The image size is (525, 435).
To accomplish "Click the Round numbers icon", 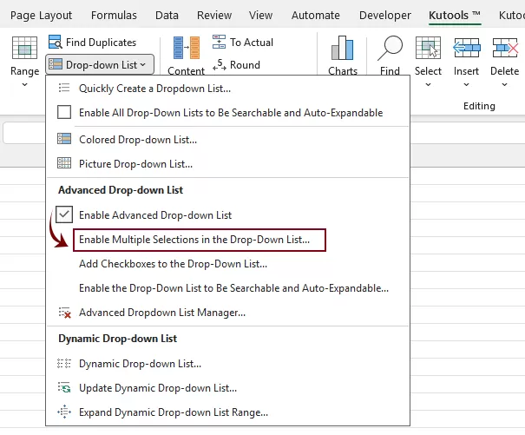I will 220,64.
